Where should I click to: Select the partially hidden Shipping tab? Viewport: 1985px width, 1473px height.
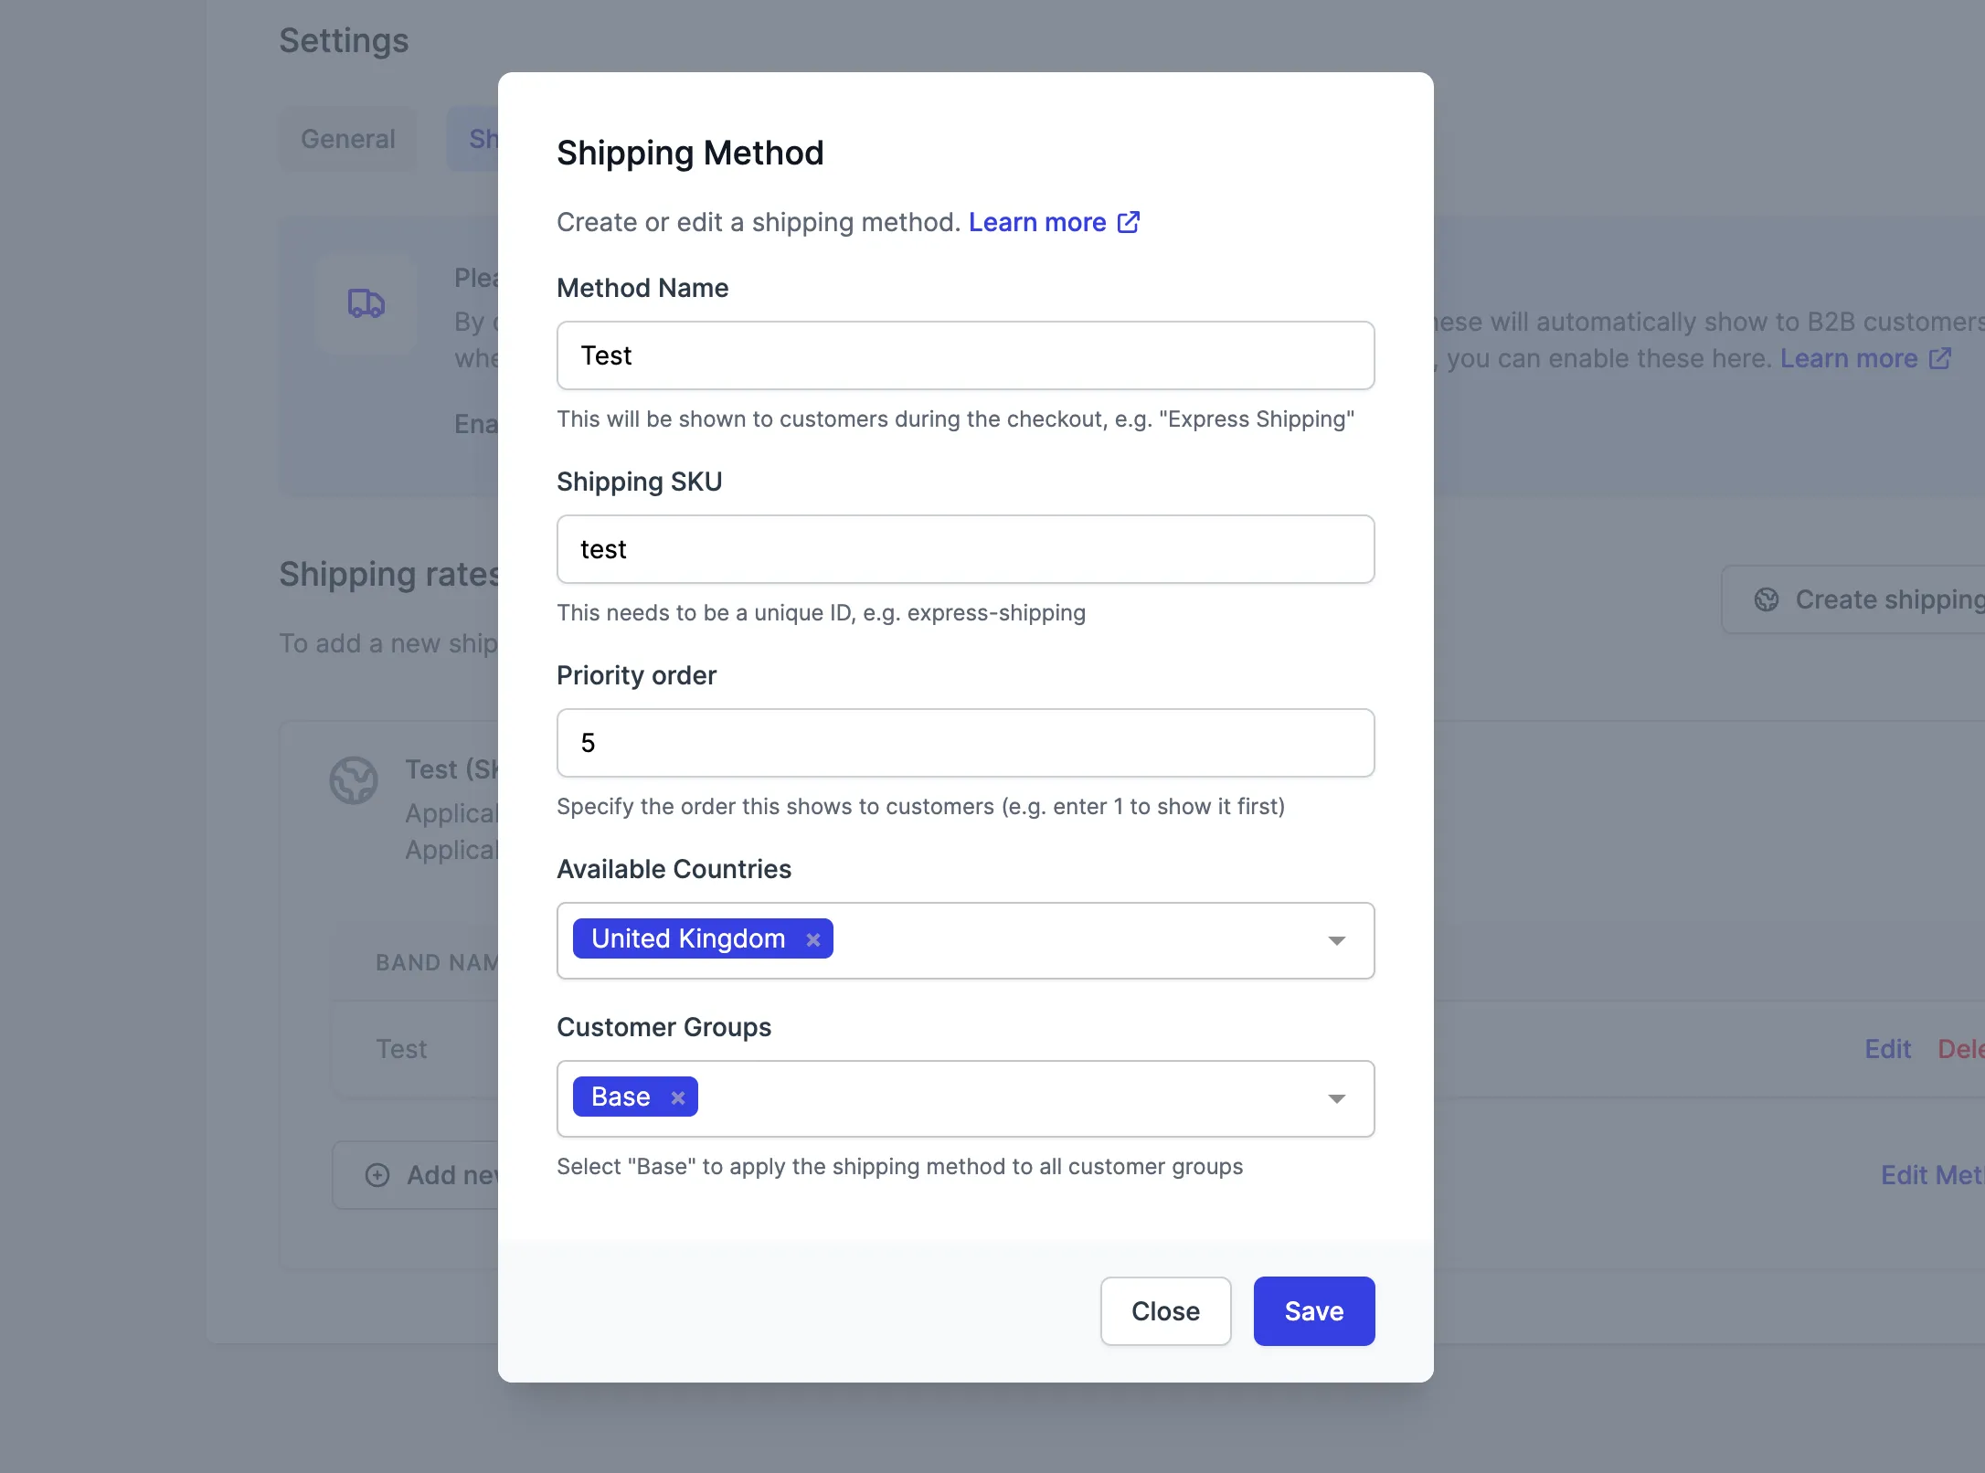point(472,139)
